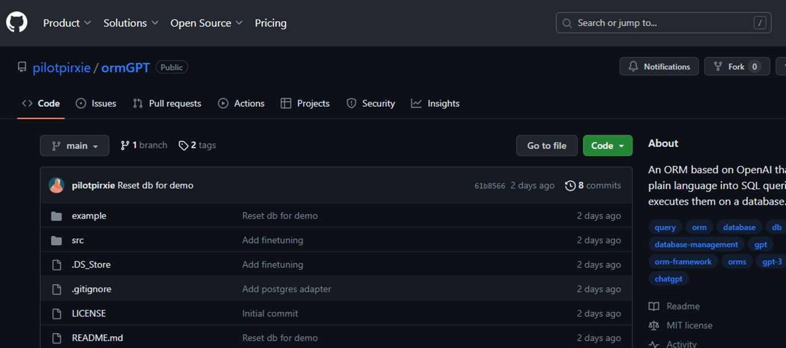This screenshot has width=786, height=348.
Task: Expand the Solutions dropdown menu
Action: 131,23
